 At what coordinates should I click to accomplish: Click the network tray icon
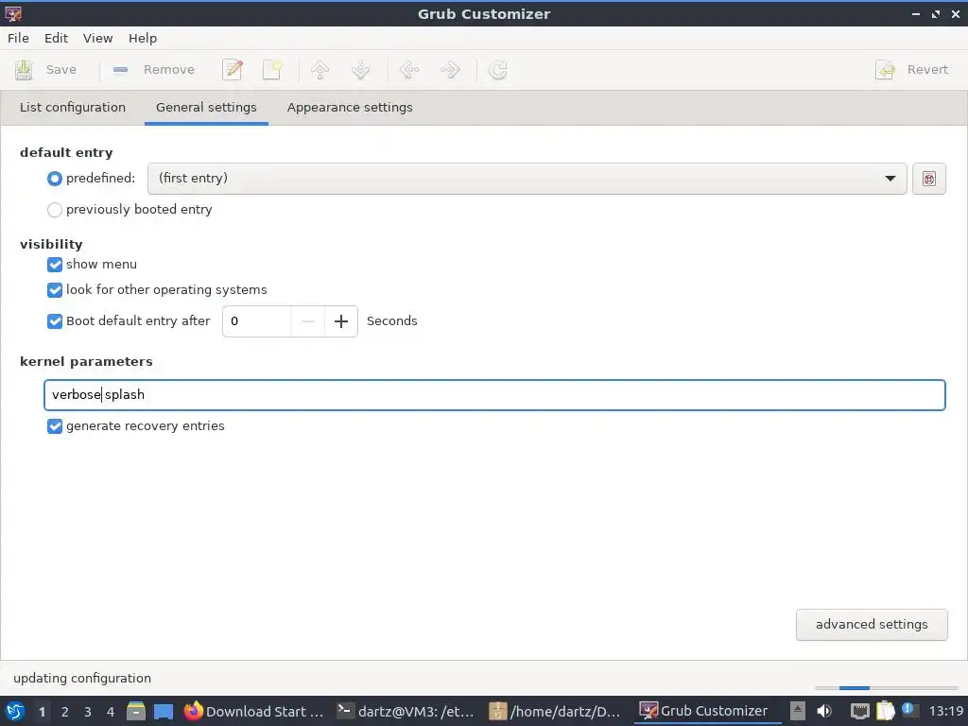coord(859,711)
